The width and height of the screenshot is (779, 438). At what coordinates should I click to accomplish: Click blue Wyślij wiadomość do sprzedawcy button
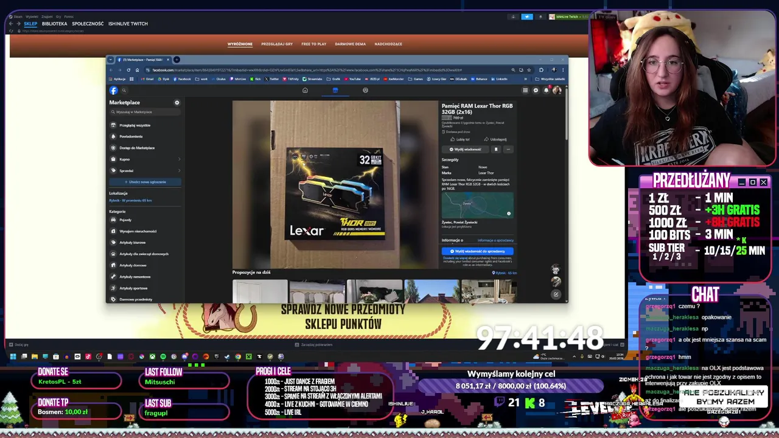[x=477, y=251]
